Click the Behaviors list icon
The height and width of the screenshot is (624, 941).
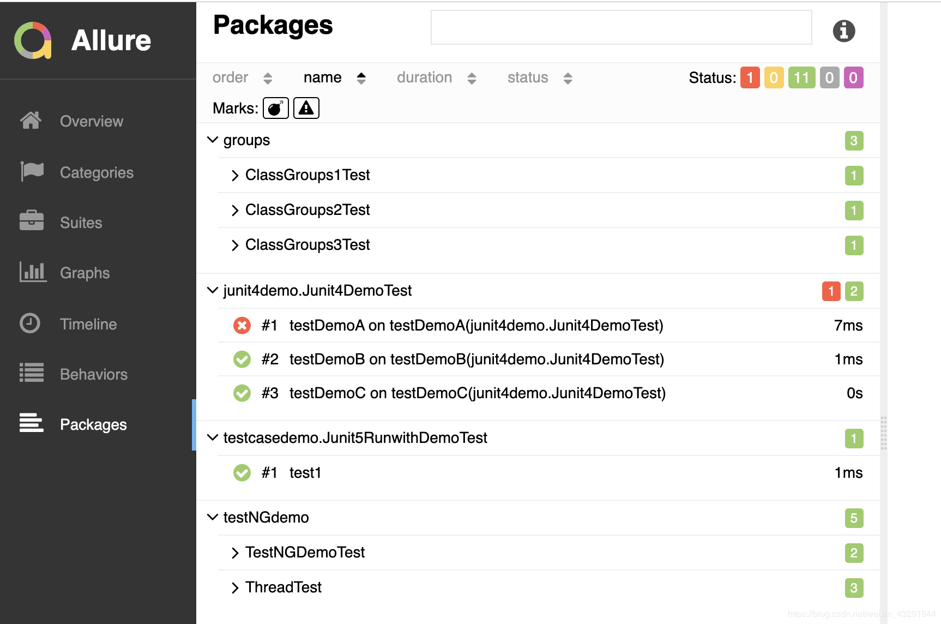tap(32, 373)
